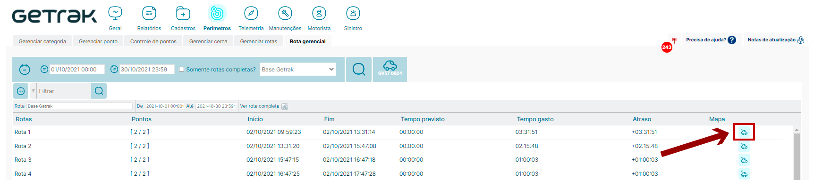Click the GeTrak logo
Screen dimensions: 814x180
point(55,16)
